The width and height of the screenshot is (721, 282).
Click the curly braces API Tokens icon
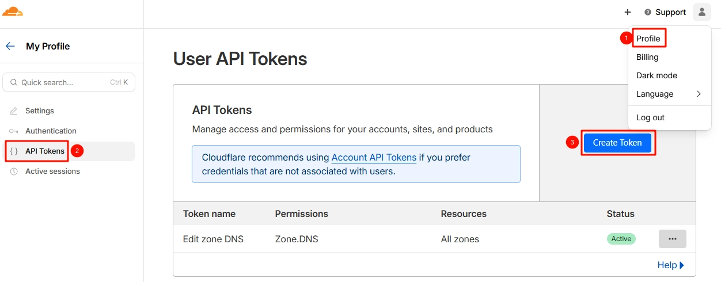(14, 151)
